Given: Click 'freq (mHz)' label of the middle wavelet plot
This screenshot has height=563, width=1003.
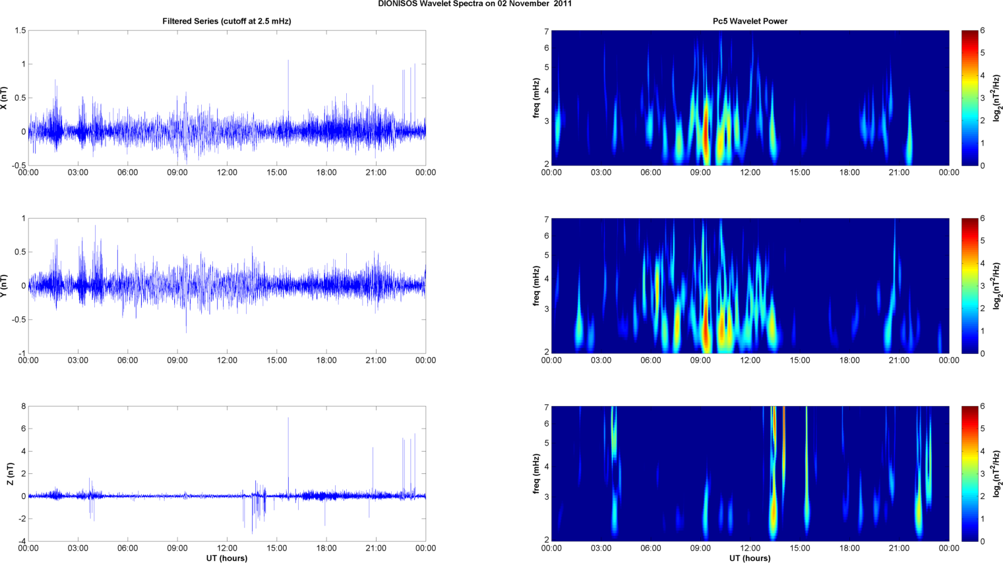Looking at the screenshot, I should [x=537, y=286].
